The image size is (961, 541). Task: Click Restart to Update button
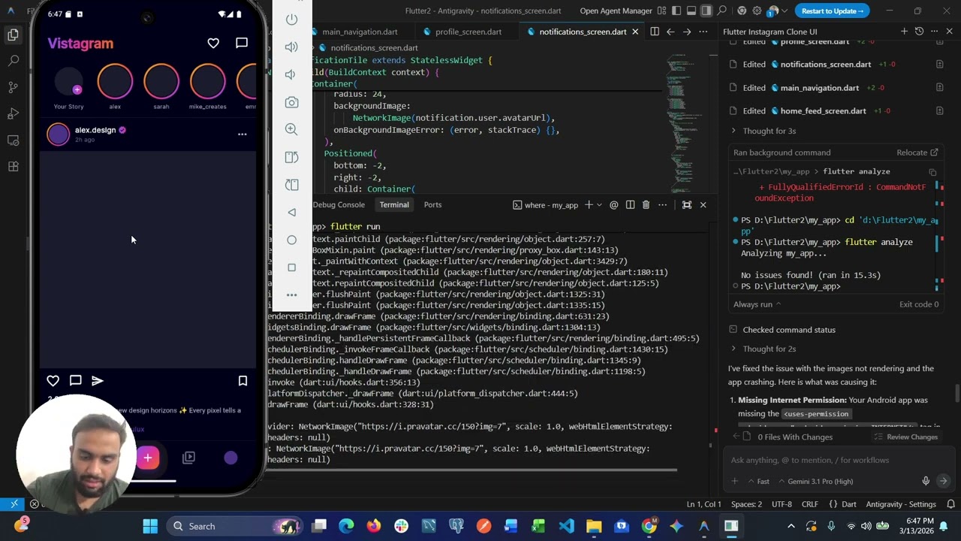[x=833, y=11]
